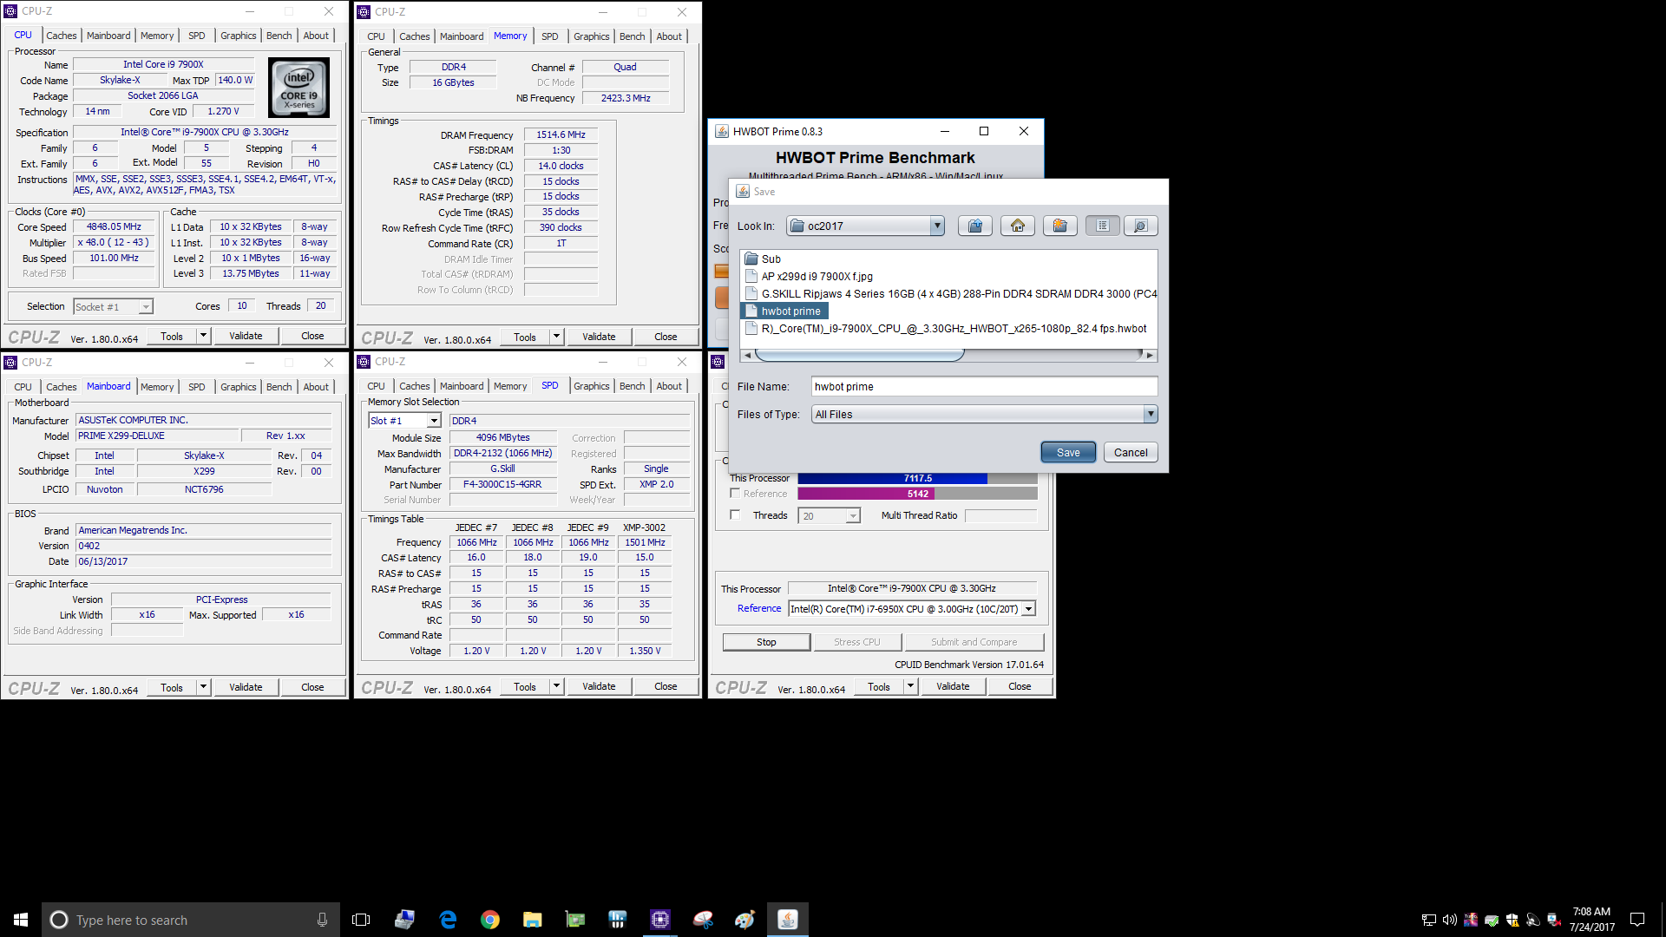The width and height of the screenshot is (1666, 937).
Task: Click the Intel Core i9 X-series logo
Action: pyautogui.click(x=298, y=88)
